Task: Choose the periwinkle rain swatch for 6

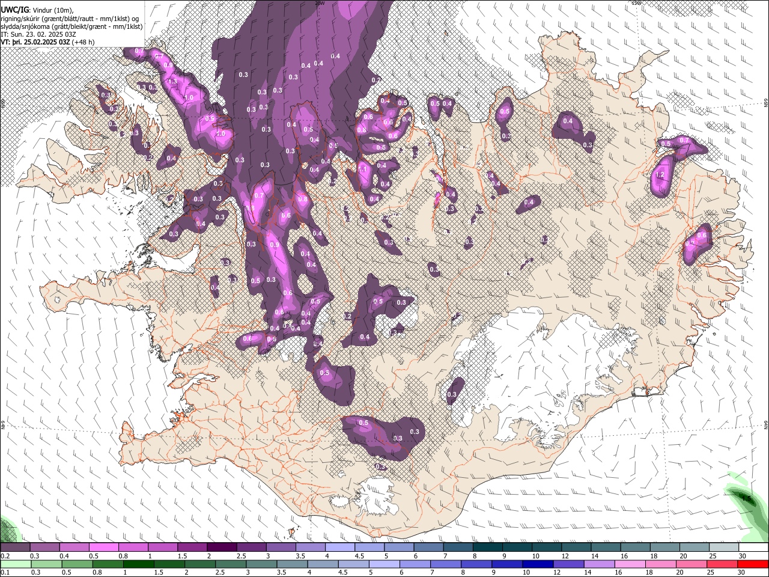Action: coord(414,564)
